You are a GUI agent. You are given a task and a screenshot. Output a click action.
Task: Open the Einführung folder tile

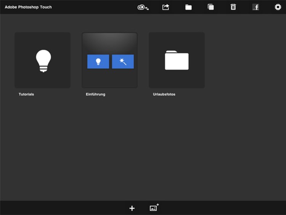109,60
